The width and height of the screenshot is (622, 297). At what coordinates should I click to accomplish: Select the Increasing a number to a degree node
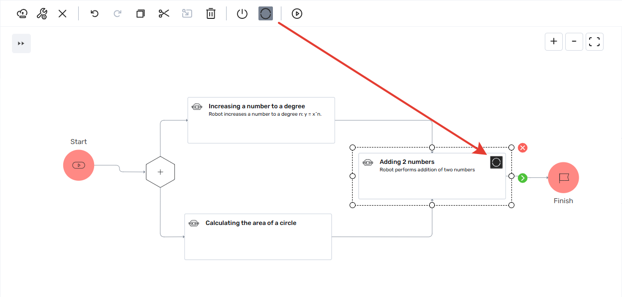pos(261,120)
